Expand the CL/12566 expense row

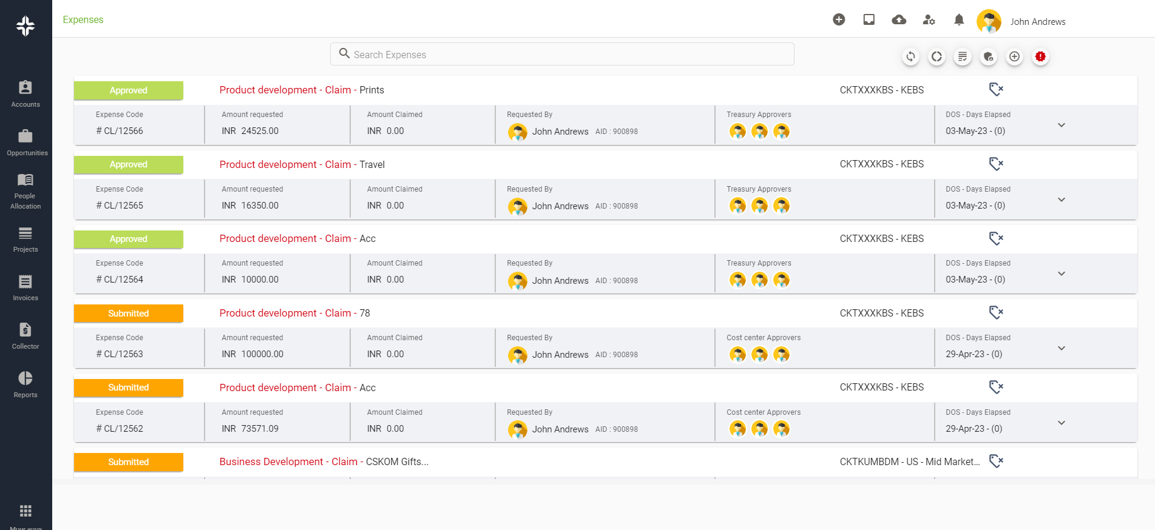[x=1062, y=125]
